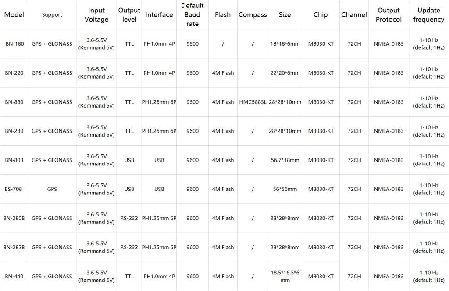Click the Model column header

[14, 14]
